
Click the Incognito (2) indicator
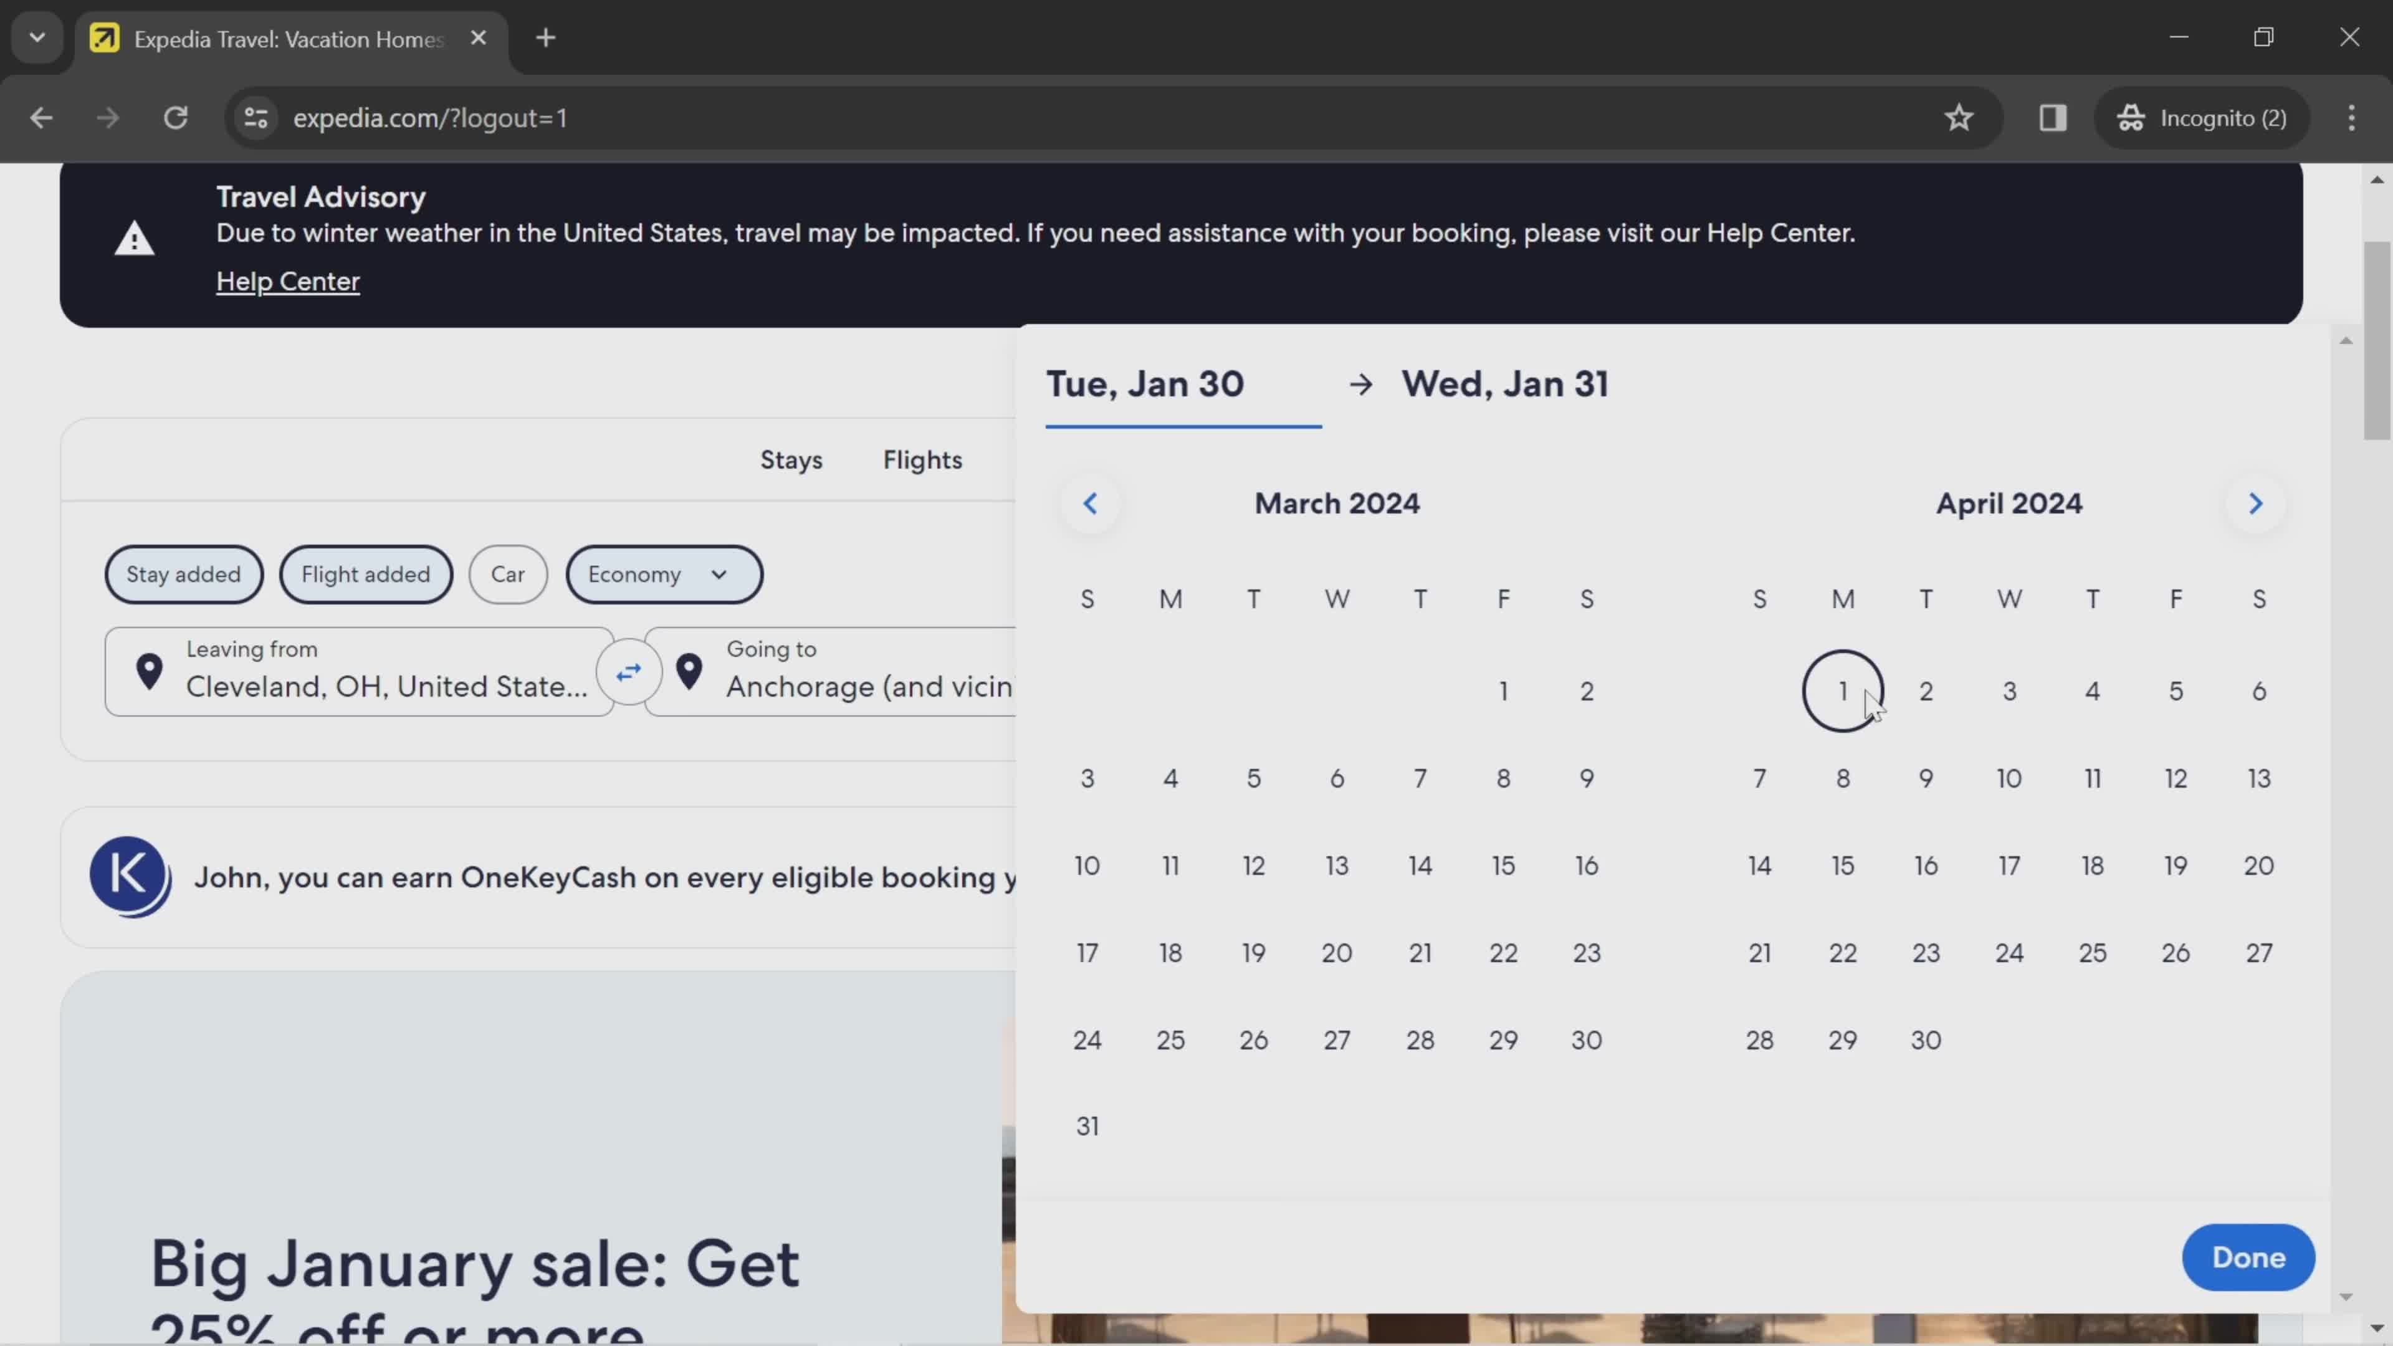(2202, 118)
